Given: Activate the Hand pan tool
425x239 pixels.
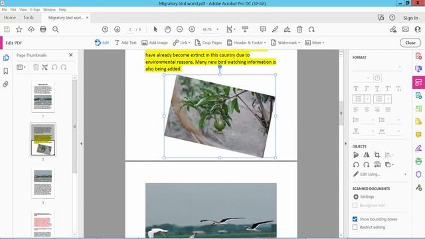Looking at the screenshot, I should (x=167, y=29).
